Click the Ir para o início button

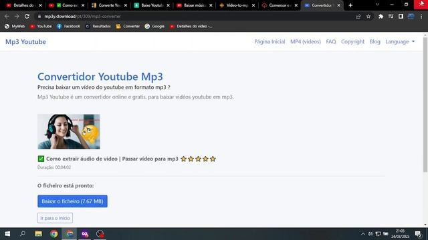pos(55,218)
